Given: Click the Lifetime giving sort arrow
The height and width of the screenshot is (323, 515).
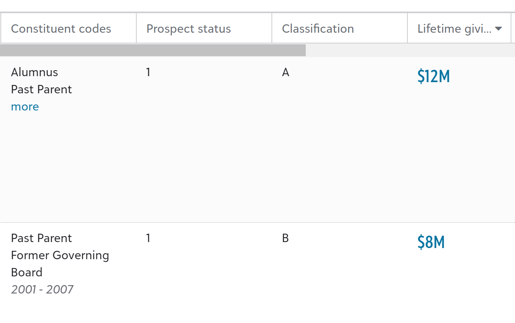Looking at the screenshot, I should (498, 29).
